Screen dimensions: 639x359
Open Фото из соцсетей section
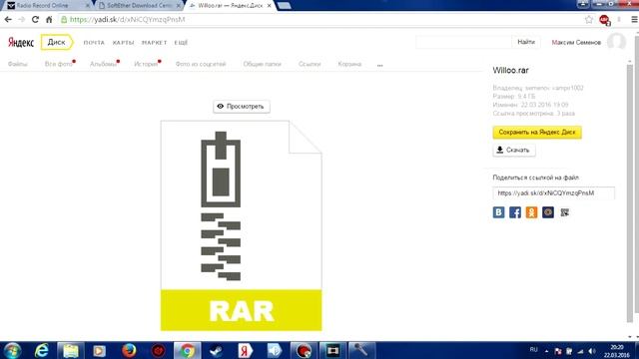point(201,64)
